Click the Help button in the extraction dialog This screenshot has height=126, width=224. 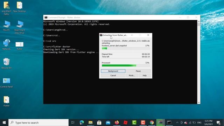coord(145,76)
